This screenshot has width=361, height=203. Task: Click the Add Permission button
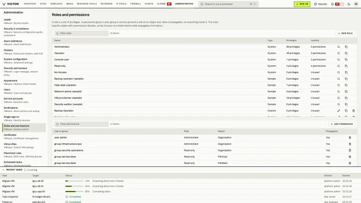pos(341,124)
